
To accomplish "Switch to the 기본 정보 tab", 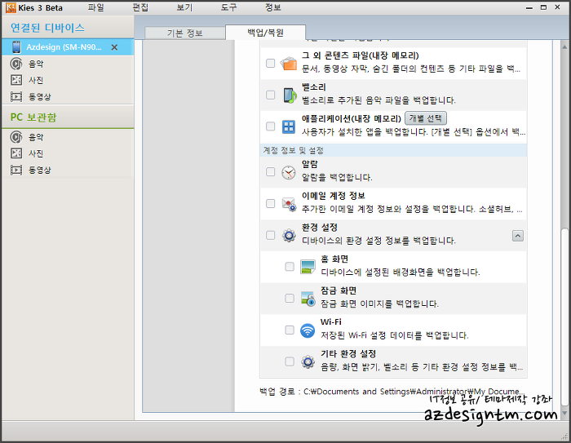I will tap(185, 33).
